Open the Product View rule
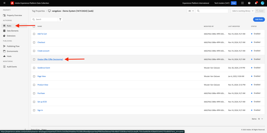This screenshot has height=133, width=267. click(43, 85)
